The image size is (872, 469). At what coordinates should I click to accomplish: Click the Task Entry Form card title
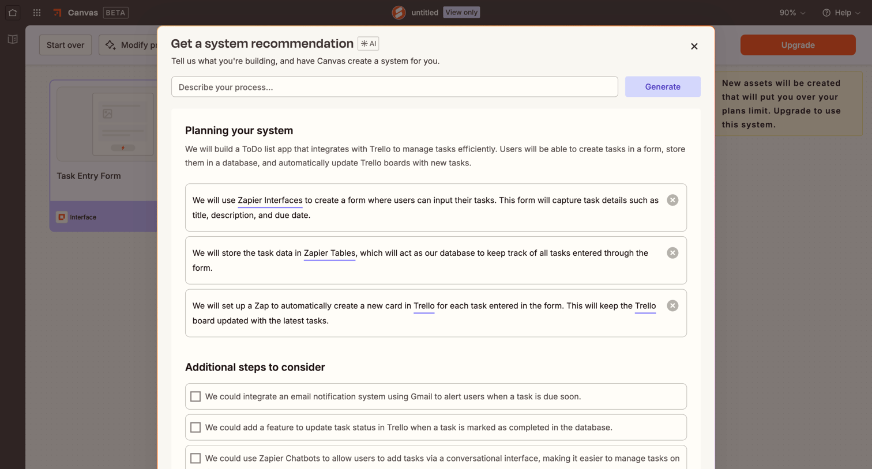pyautogui.click(x=89, y=176)
